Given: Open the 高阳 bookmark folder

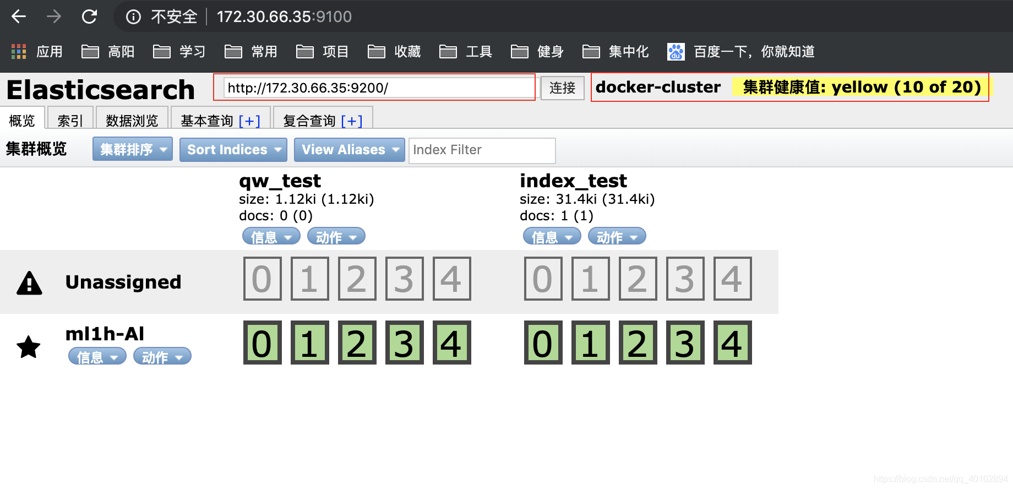Looking at the screenshot, I should (x=108, y=52).
